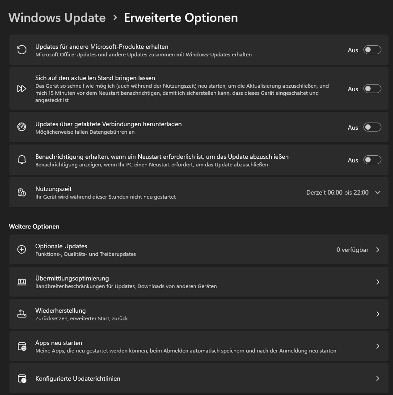Click the bell icon for restart notifications
This screenshot has height=395, width=393.
coord(22,160)
